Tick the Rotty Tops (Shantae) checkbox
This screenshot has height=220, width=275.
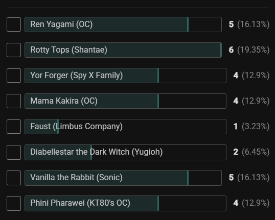pyautogui.click(x=14, y=50)
